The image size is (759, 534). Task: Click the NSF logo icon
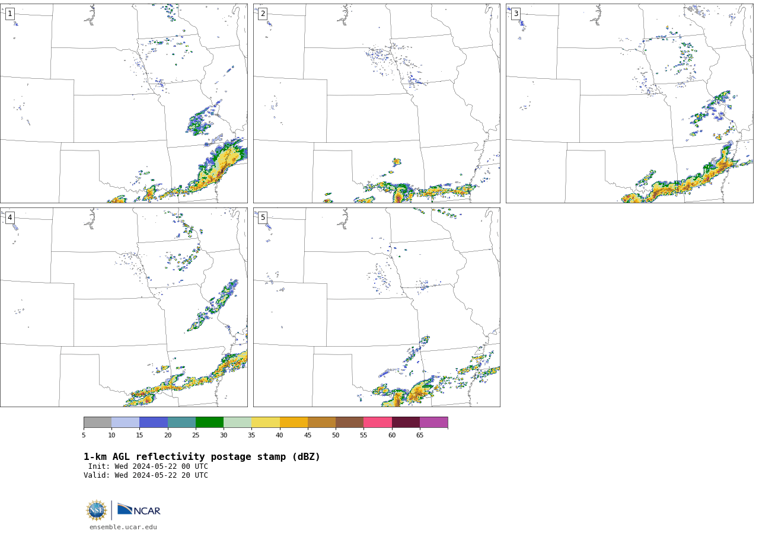pyautogui.click(x=97, y=510)
